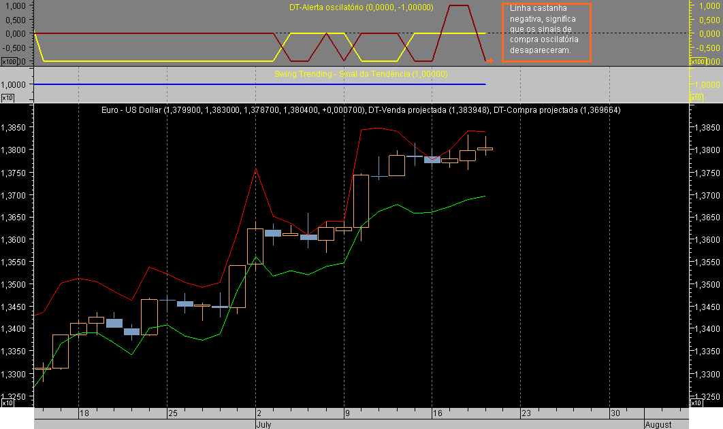Select the large orange candlestick near July 2
The width and height of the screenshot is (723, 429).
(255, 245)
